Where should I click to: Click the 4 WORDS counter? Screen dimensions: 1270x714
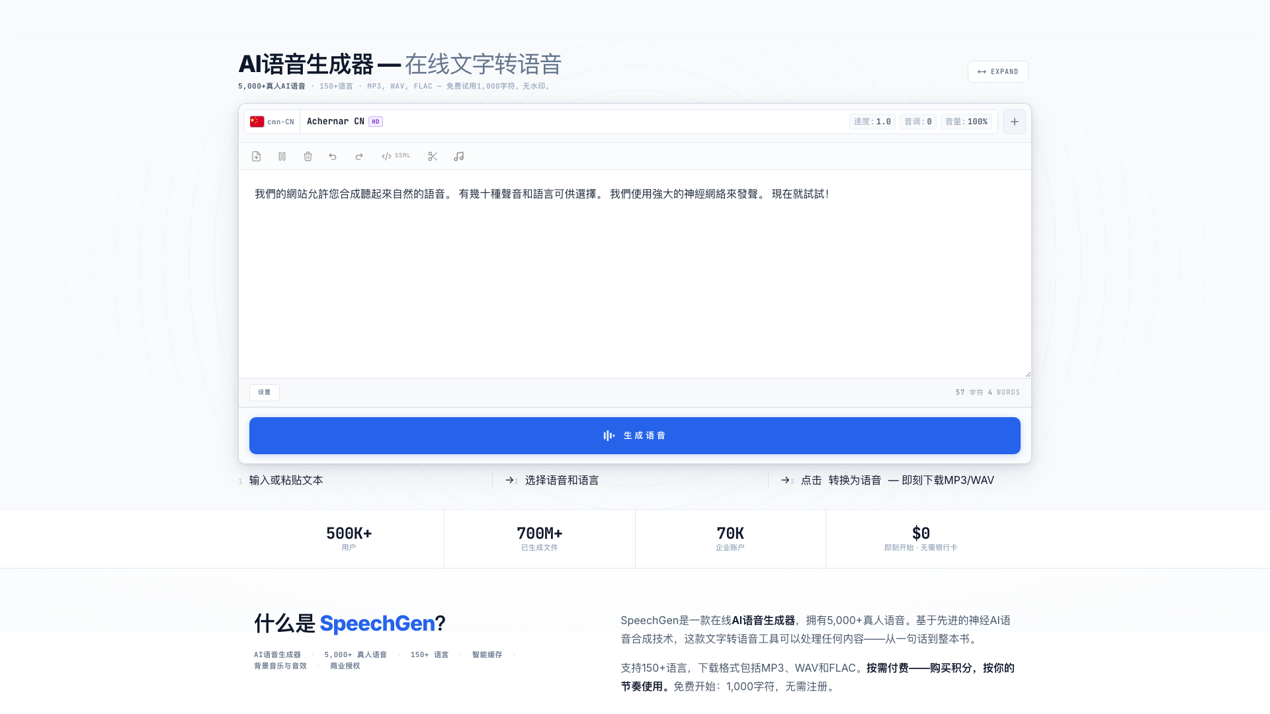1004,393
